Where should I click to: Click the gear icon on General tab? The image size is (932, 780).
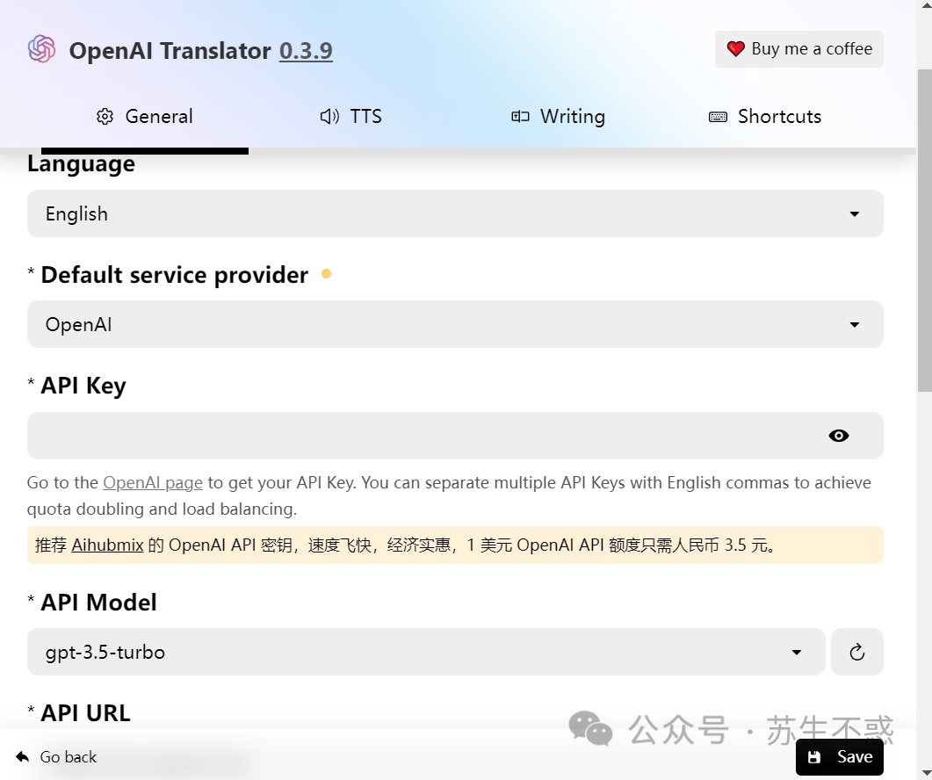point(105,117)
